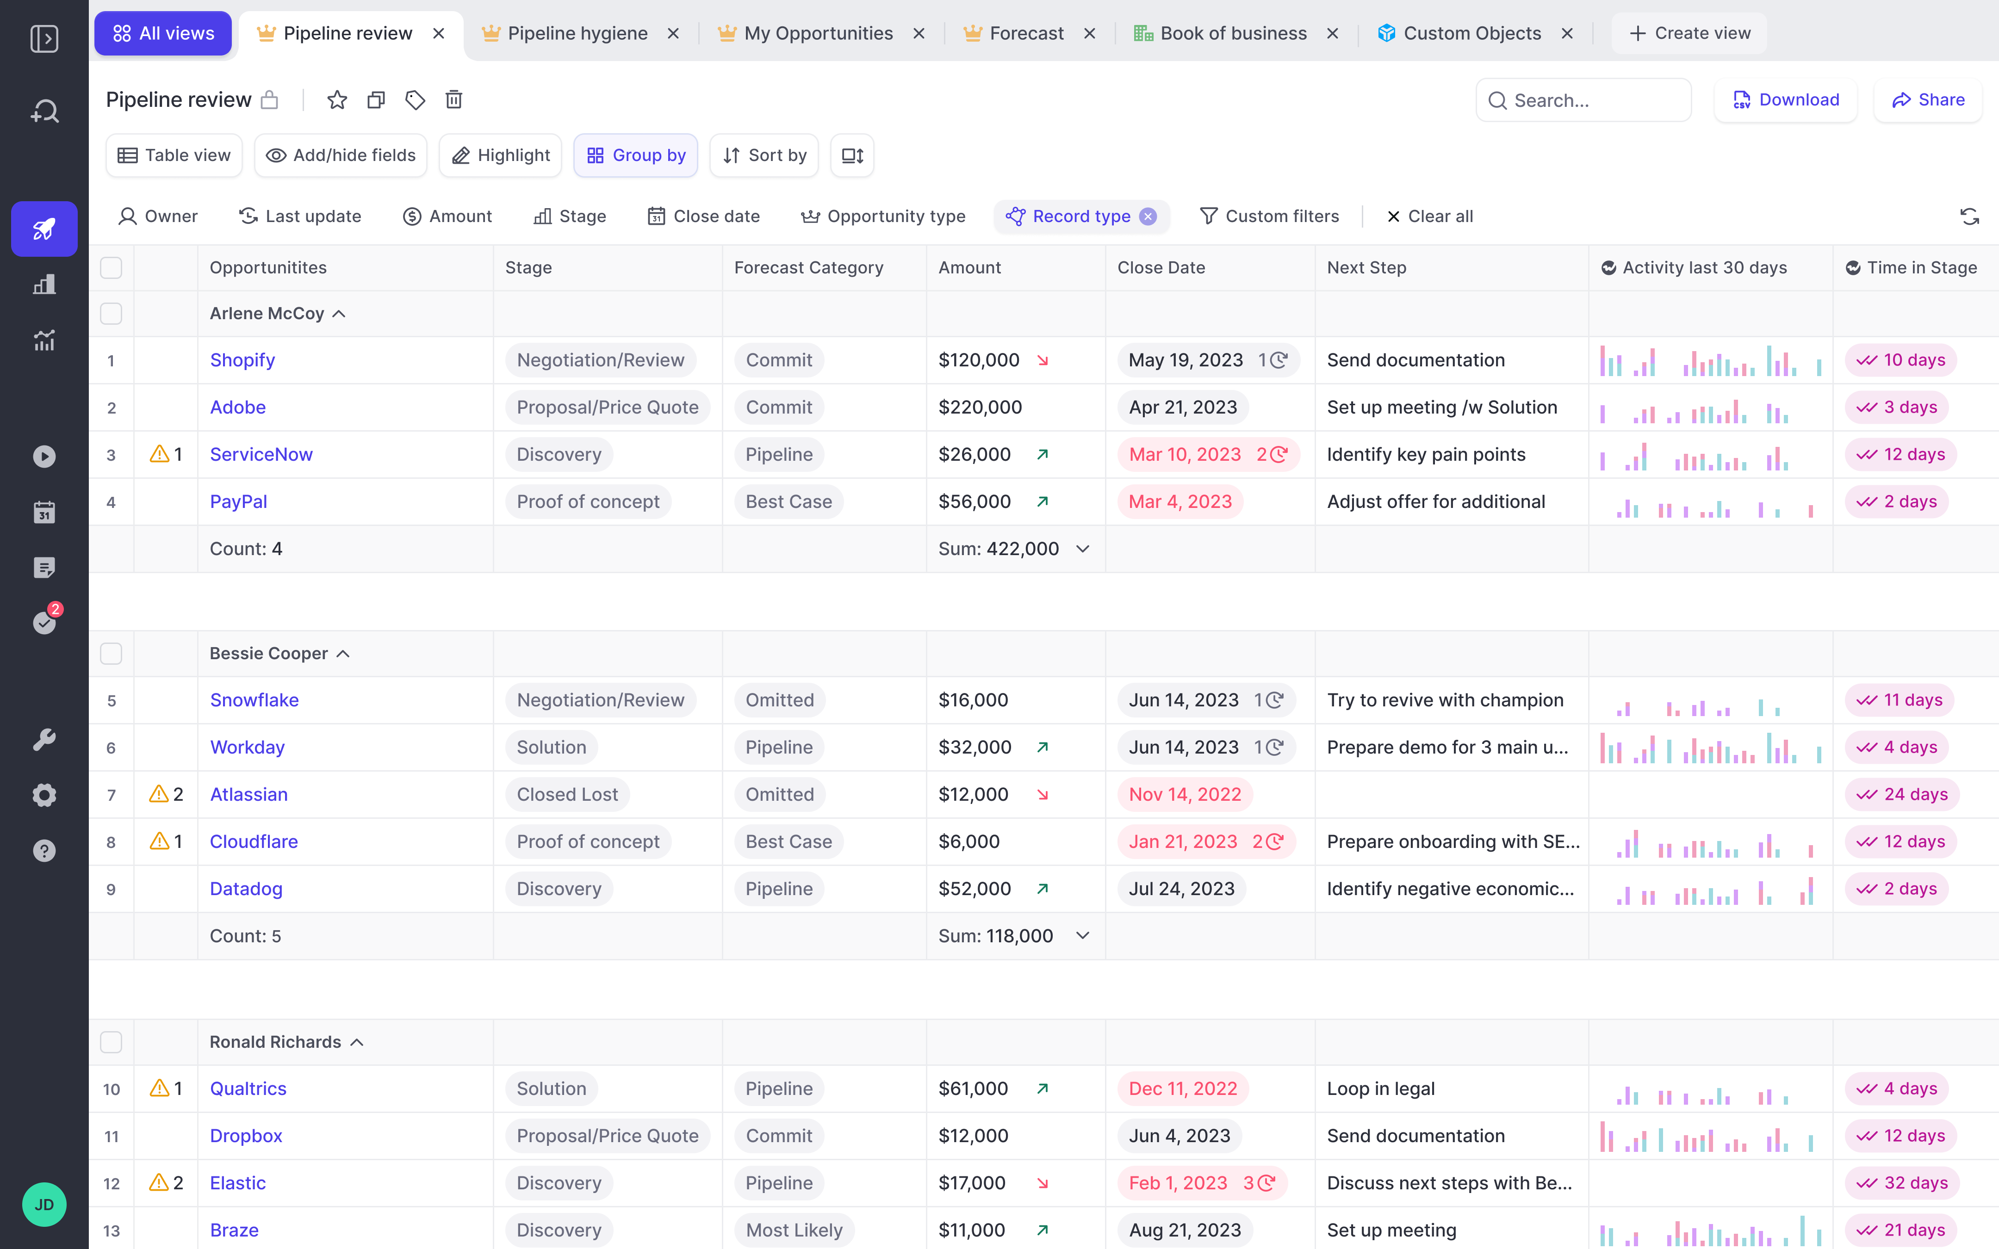This screenshot has width=1999, height=1249.
Task: Close the Forecast tab
Action: pyautogui.click(x=1090, y=33)
